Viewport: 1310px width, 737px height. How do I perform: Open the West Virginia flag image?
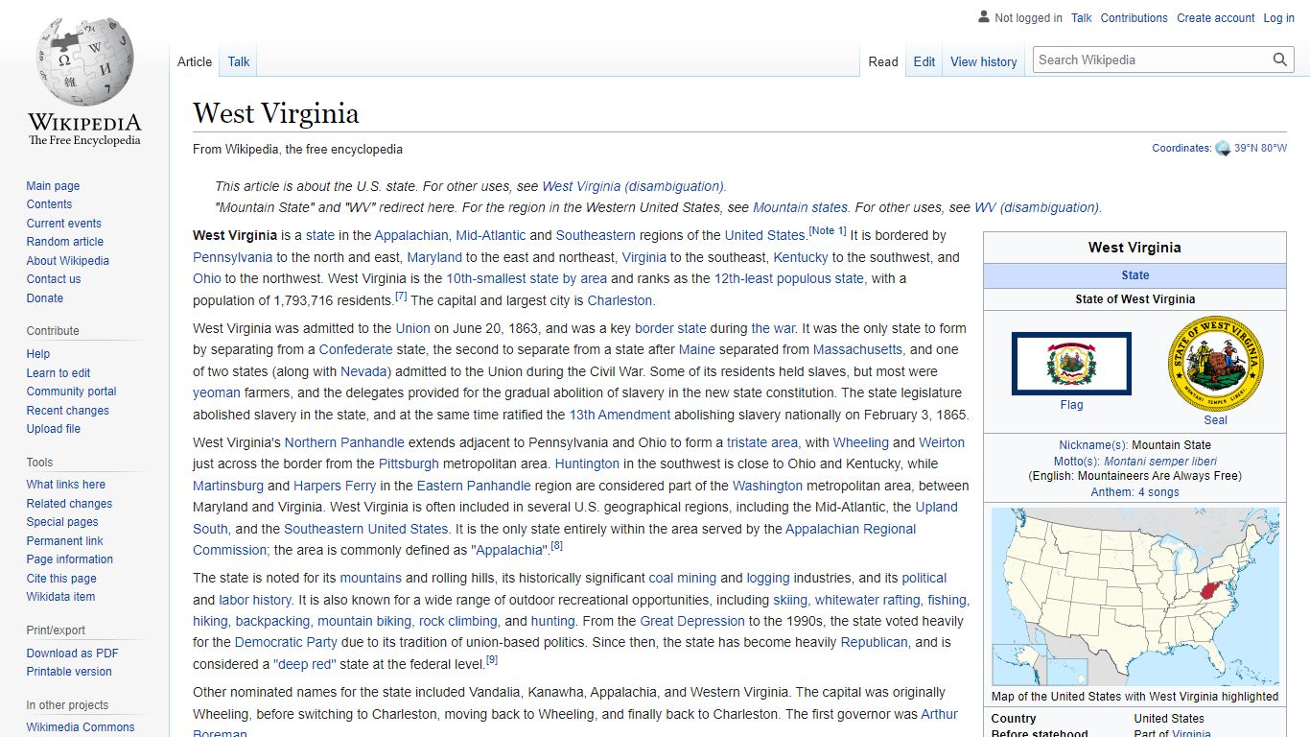coord(1071,364)
